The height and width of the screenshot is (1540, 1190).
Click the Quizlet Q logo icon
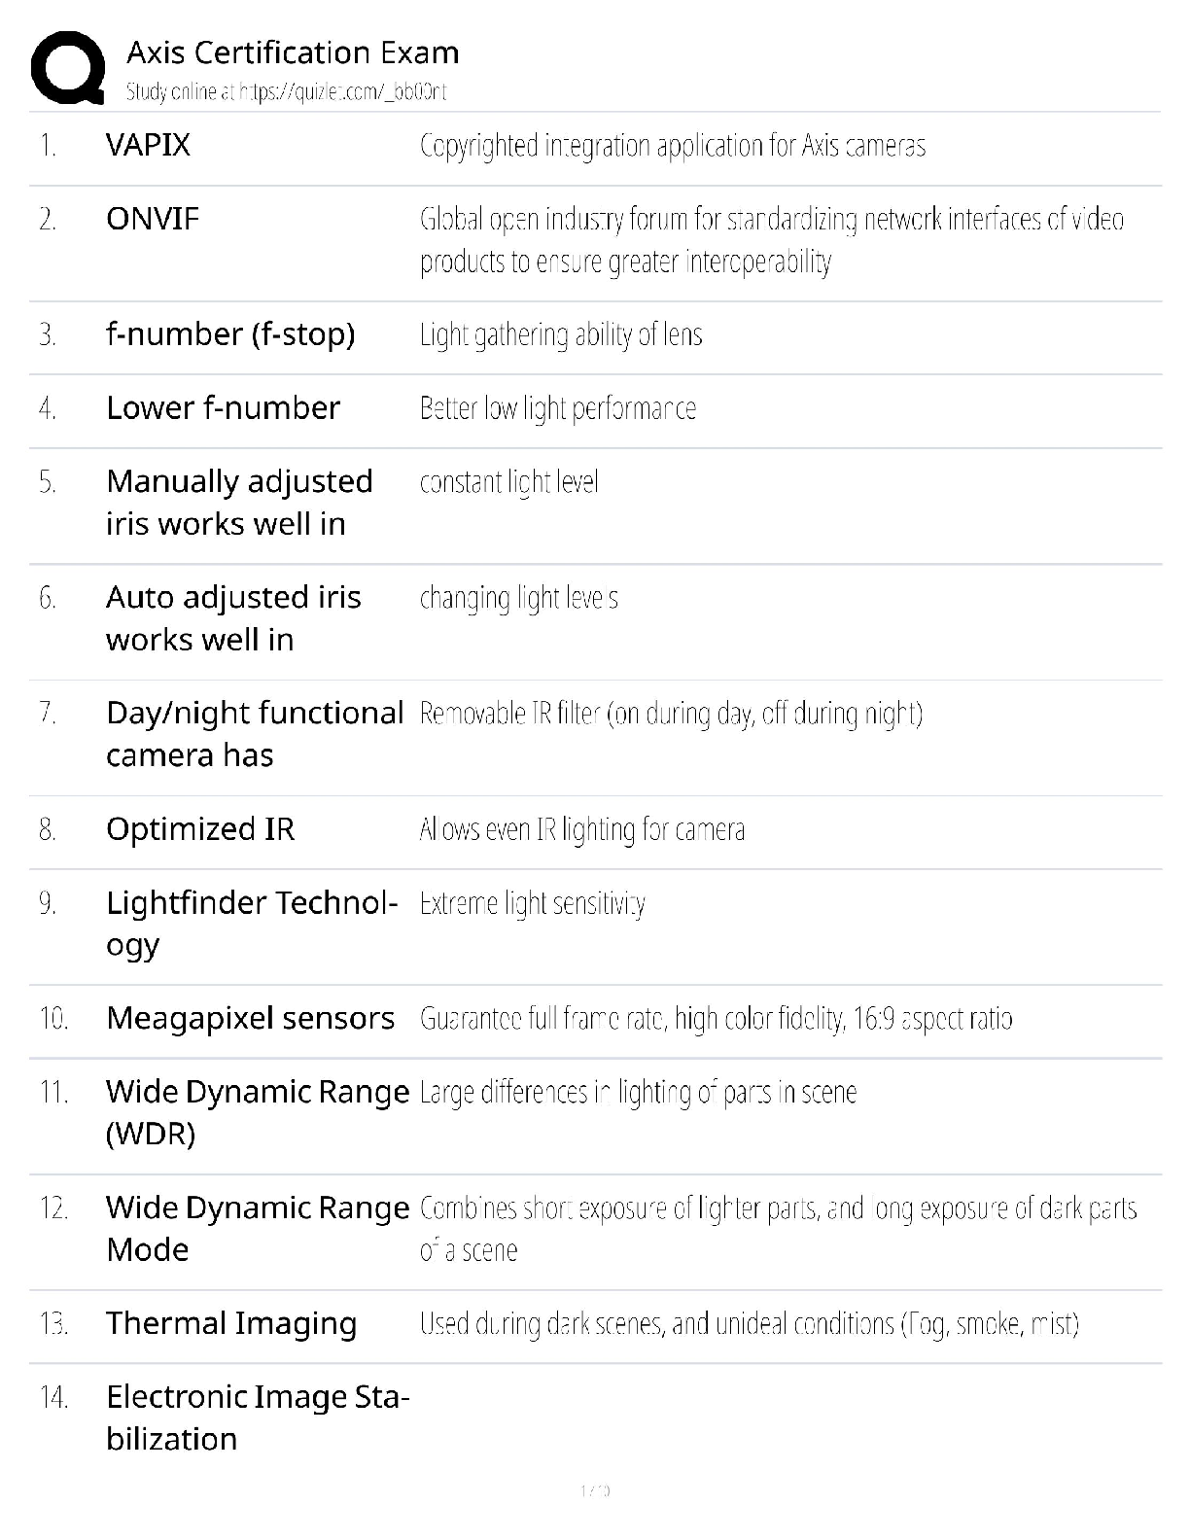click(x=68, y=67)
